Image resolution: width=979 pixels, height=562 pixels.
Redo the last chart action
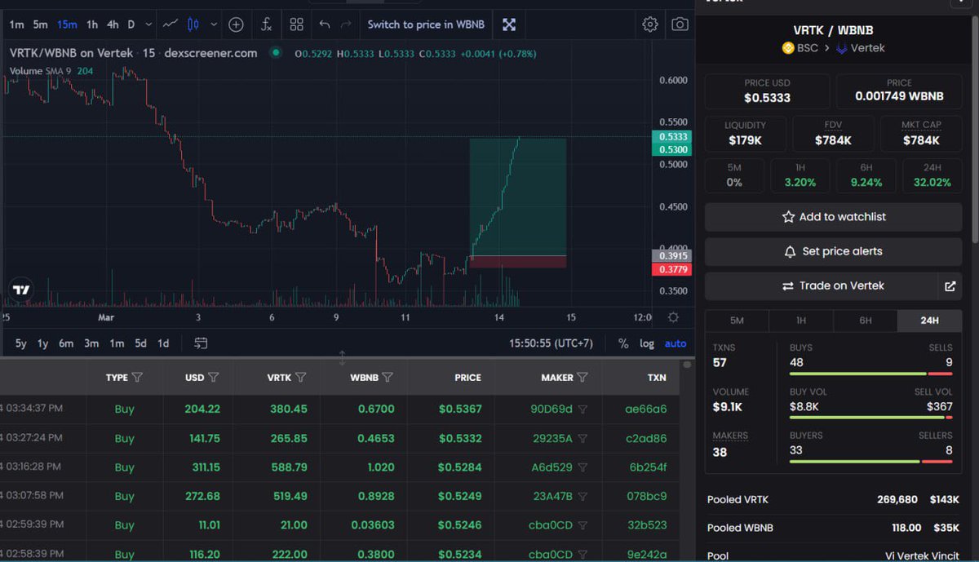pos(346,24)
